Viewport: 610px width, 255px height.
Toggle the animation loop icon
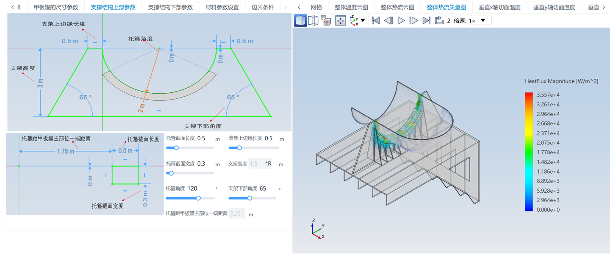click(439, 20)
